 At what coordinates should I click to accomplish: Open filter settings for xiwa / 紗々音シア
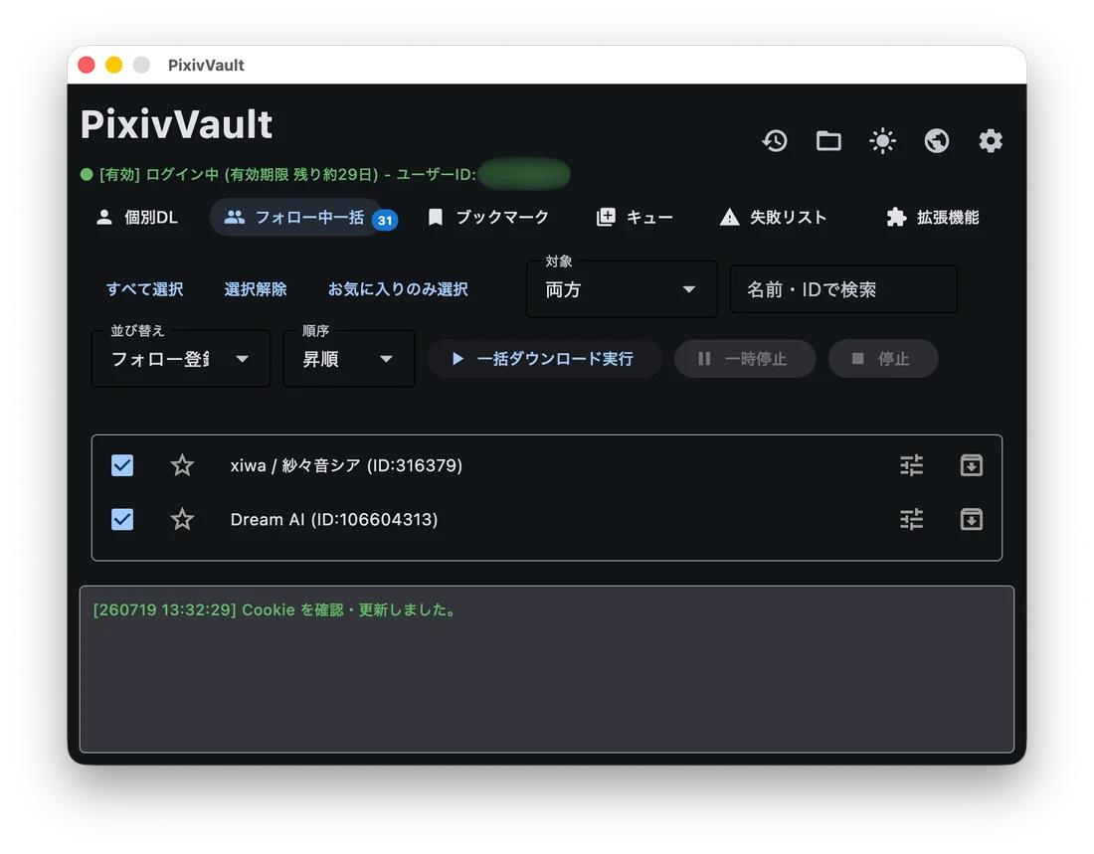click(x=911, y=465)
